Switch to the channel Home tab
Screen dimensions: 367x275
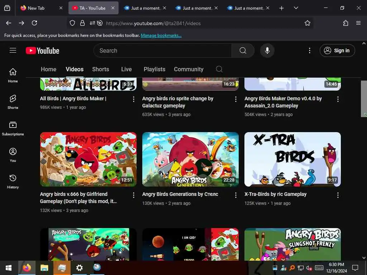coord(48,69)
